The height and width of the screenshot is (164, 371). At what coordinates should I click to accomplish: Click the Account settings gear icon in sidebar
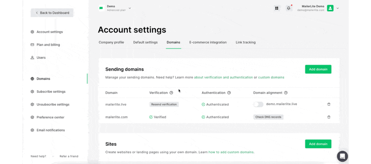pyautogui.click(x=32, y=32)
